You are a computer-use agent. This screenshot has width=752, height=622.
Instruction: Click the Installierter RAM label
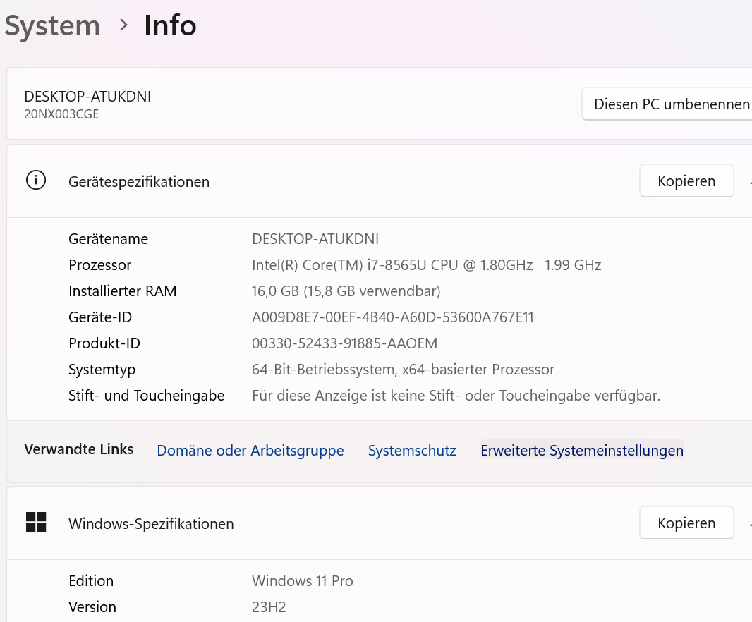click(122, 291)
